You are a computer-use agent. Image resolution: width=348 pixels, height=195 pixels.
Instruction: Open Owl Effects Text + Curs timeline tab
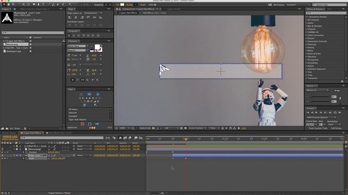pos(59,133)
